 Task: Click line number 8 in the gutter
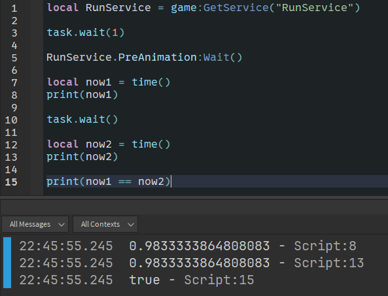14,95
